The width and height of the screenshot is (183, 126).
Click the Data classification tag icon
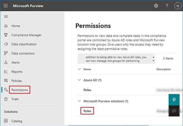pos(6,44)
